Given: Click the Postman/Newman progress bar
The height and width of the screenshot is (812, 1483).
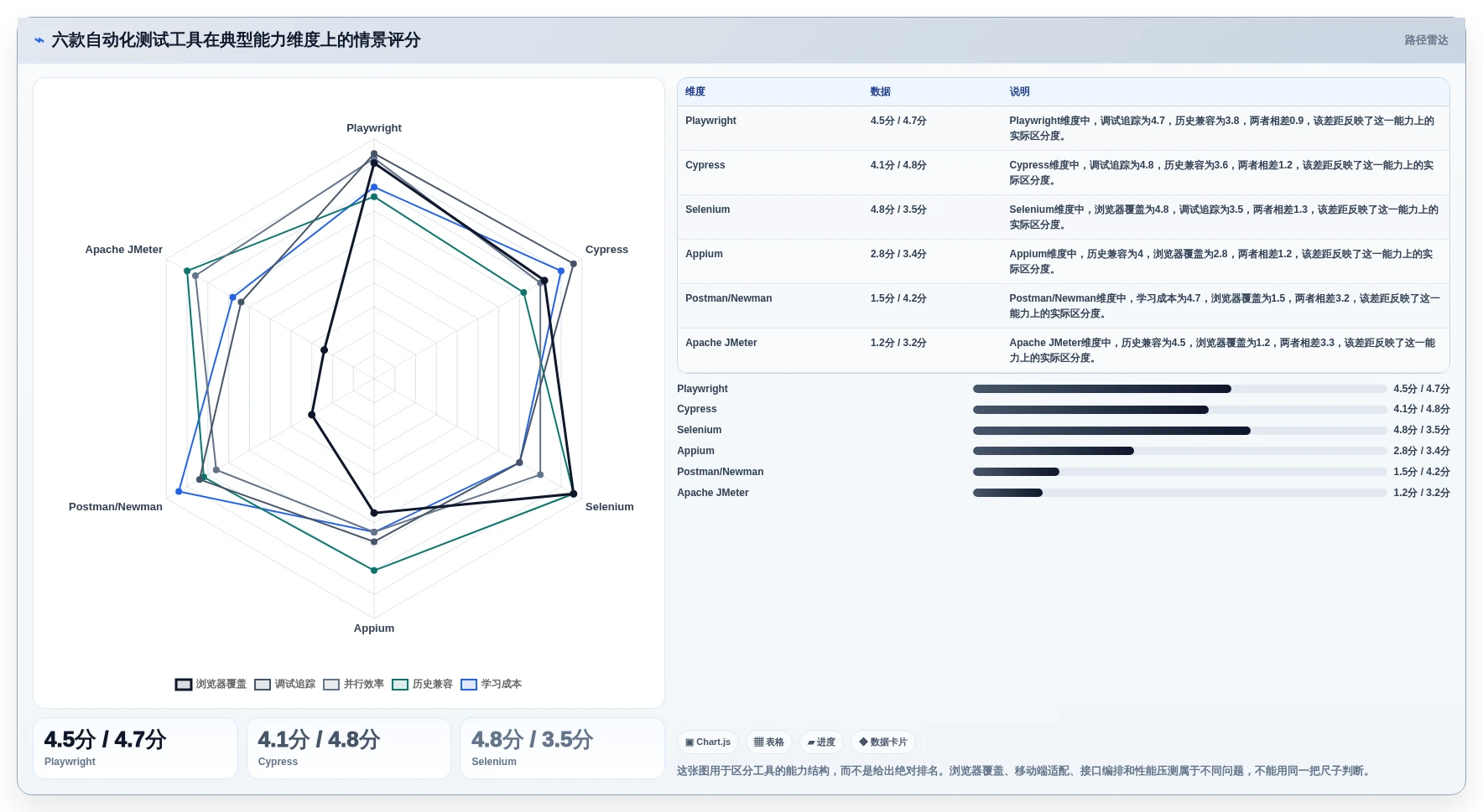Looking at the screenshot, I should pyautogui.click(x=1179, y=472).
